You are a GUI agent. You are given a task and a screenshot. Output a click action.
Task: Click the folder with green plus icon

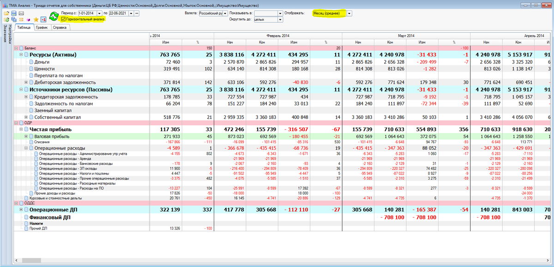click(x=6, y=20)
